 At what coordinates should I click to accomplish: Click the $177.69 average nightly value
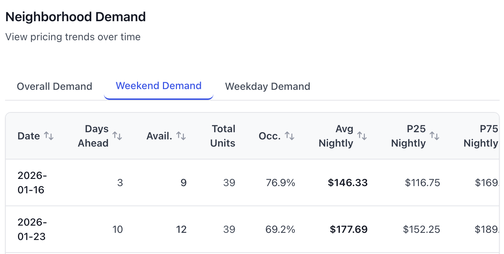(349, 229)
